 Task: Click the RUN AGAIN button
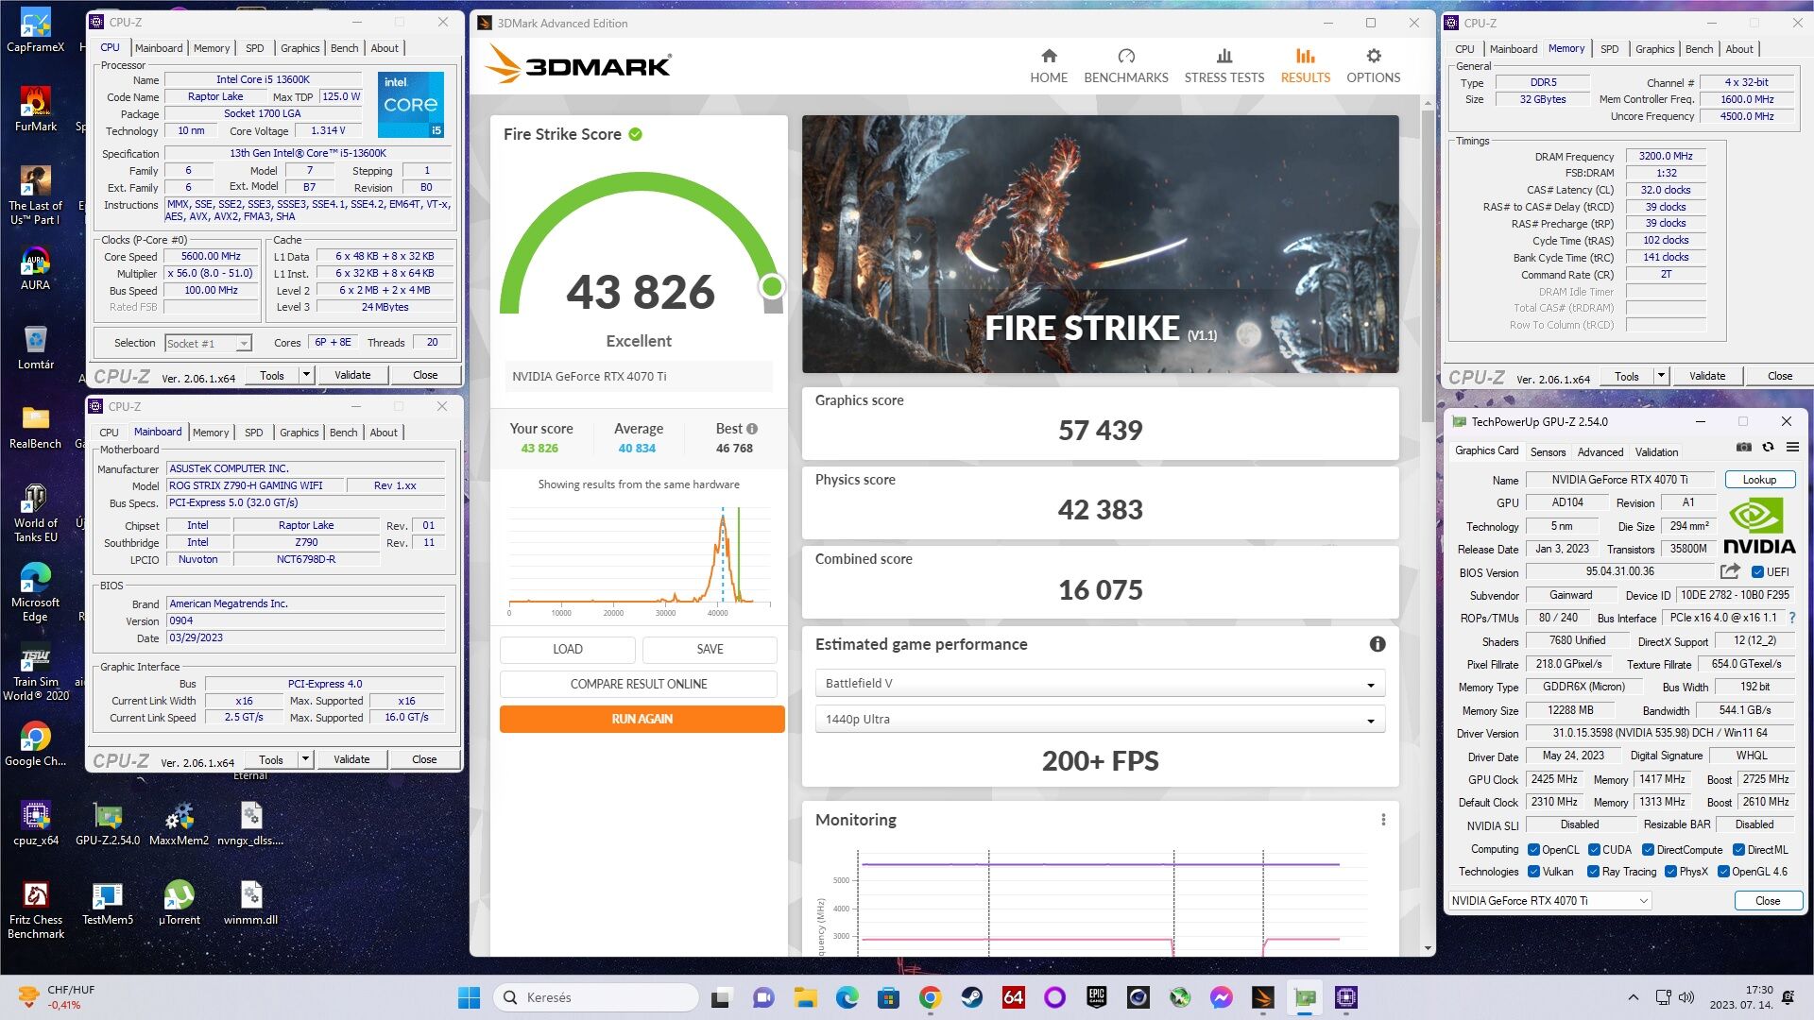(x=642, y=719)
